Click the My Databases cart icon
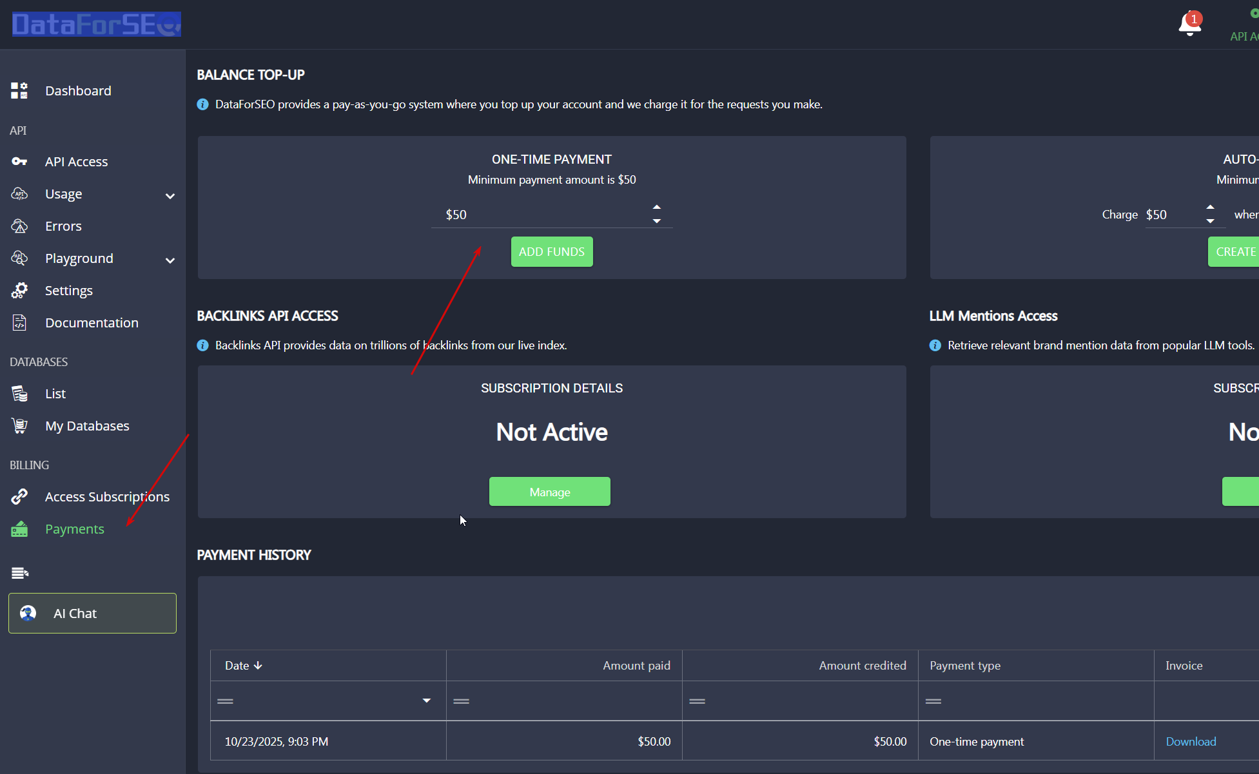This screenshot has height=774, width=1259. click(x=19, y=426)
